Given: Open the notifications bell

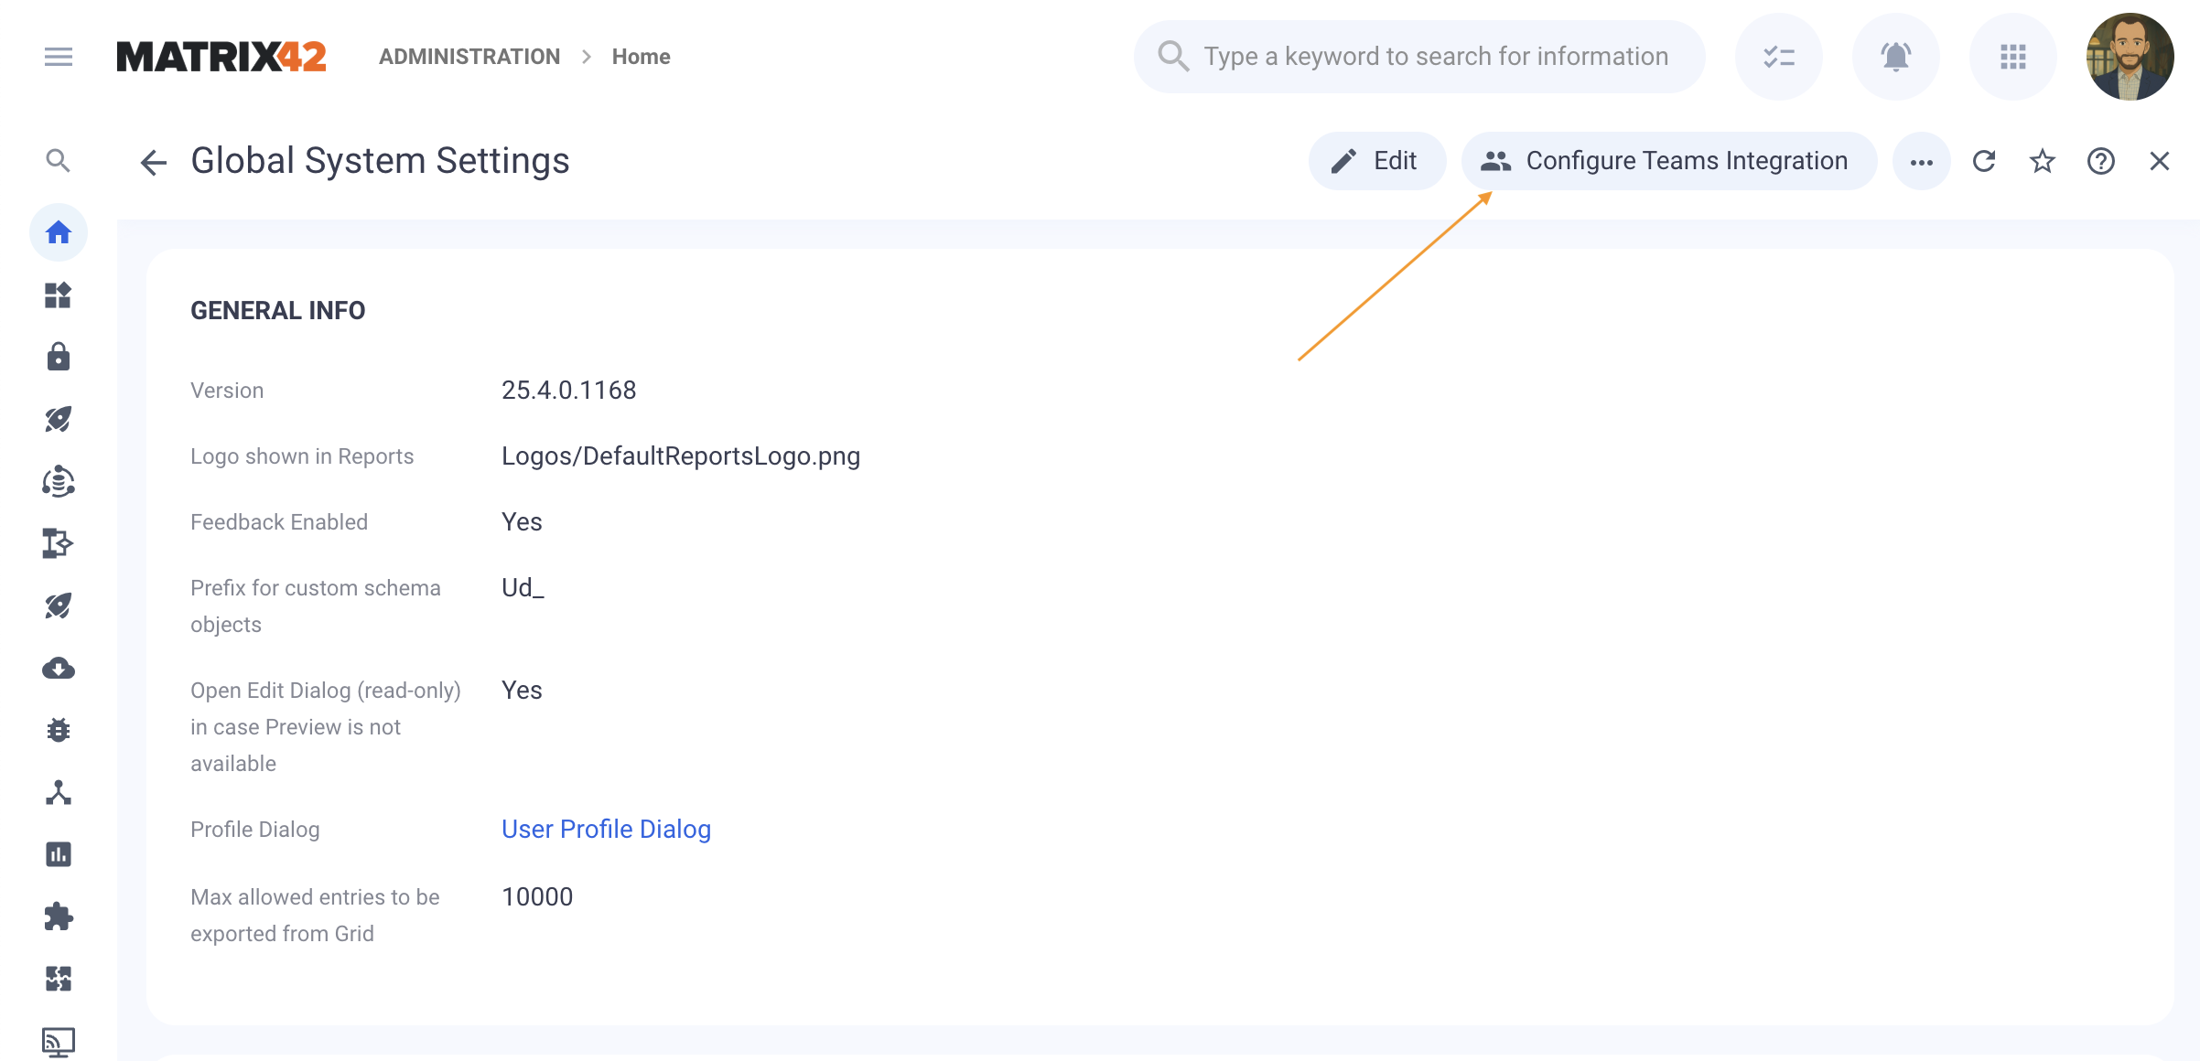Looking at the screenshot, I should pyautogui.click(x=1894, y=56).
